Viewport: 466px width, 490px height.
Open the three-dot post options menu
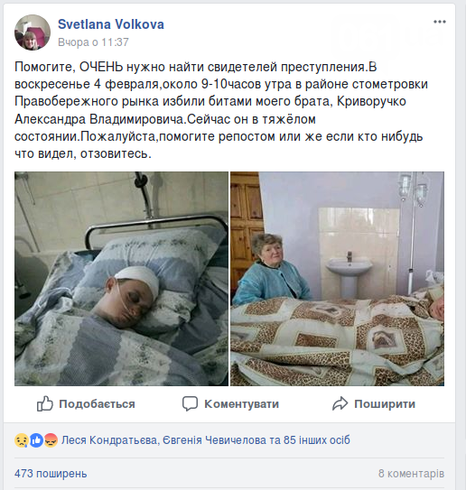click(x=440, y=22)
